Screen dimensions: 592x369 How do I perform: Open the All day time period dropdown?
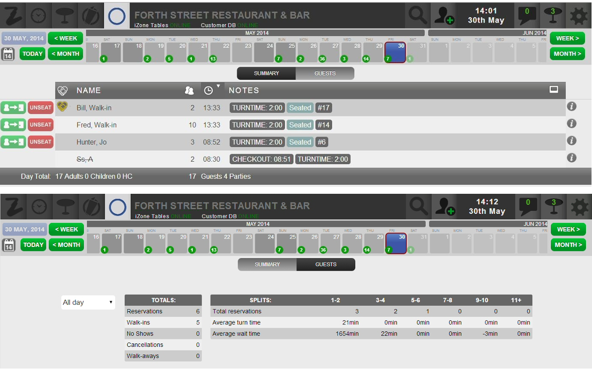(x=88, y=302)
